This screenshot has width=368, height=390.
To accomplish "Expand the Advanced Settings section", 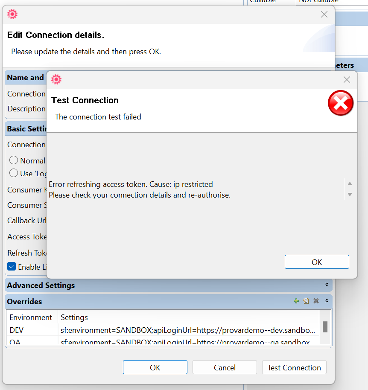I will coord(327,285).
